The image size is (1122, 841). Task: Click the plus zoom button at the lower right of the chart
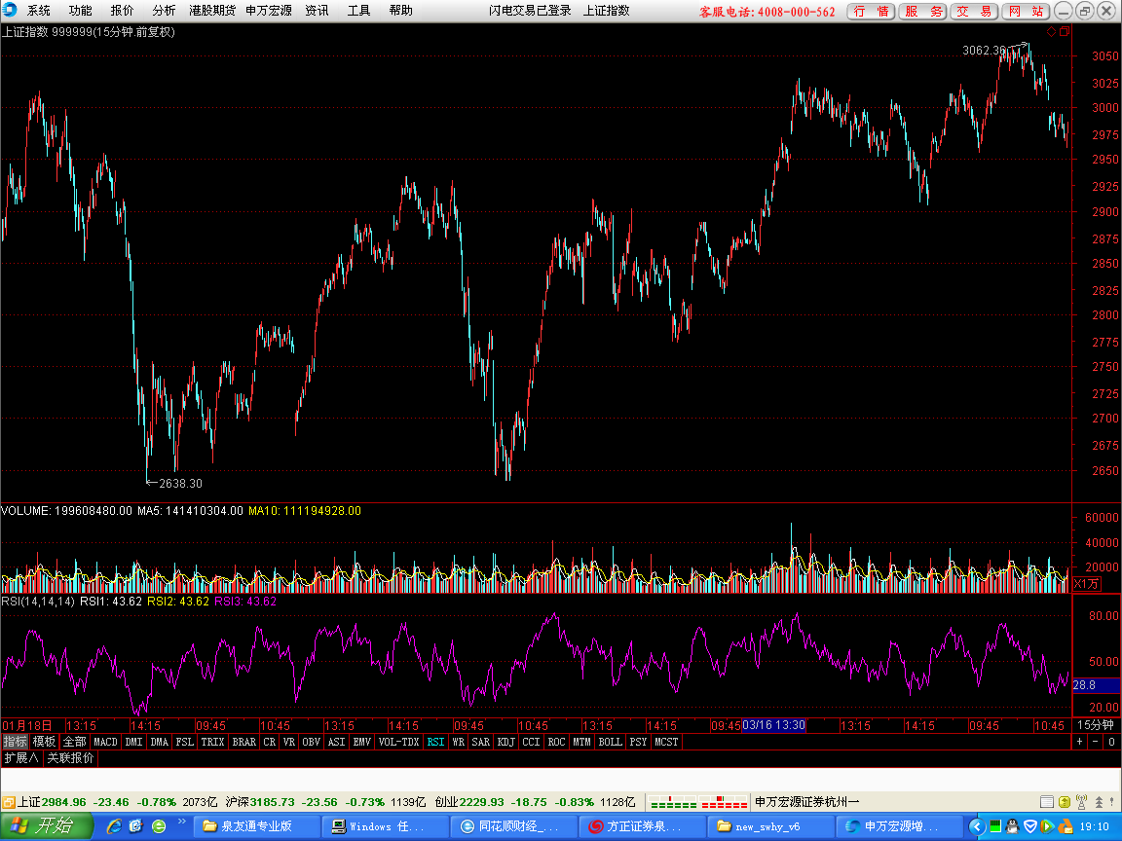(1080, 742)
